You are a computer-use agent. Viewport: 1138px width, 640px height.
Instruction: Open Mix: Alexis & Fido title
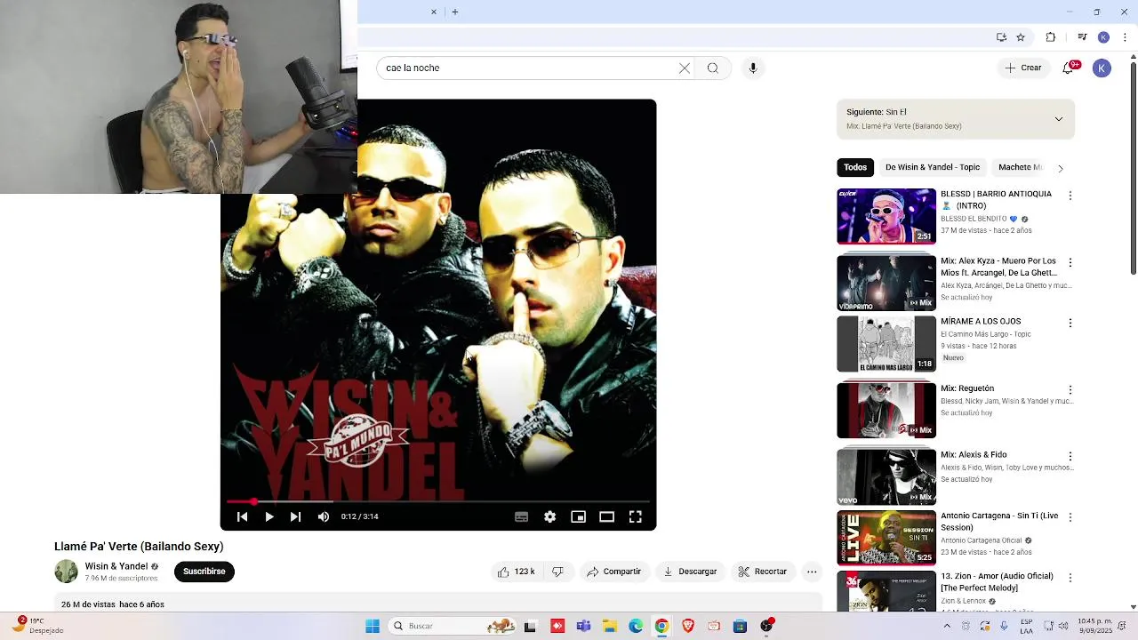[974, 455]
